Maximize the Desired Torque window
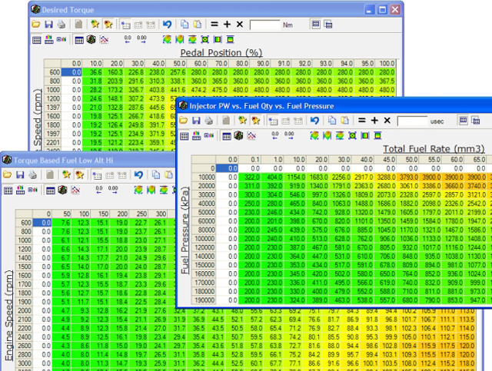Image resolution: width=492 pixels, height=371 pixels. 382,10
